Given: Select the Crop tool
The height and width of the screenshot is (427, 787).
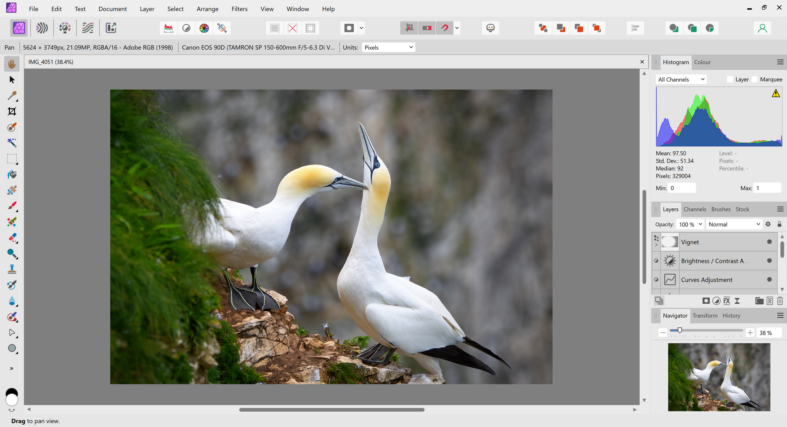Looking at the screenshot, I should click(12, 111).
